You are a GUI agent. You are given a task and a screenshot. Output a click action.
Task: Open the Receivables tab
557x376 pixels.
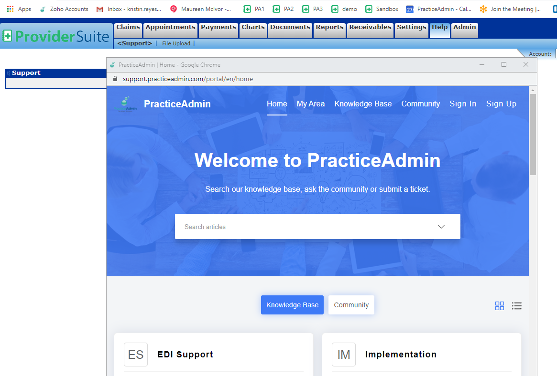(370, 30)
